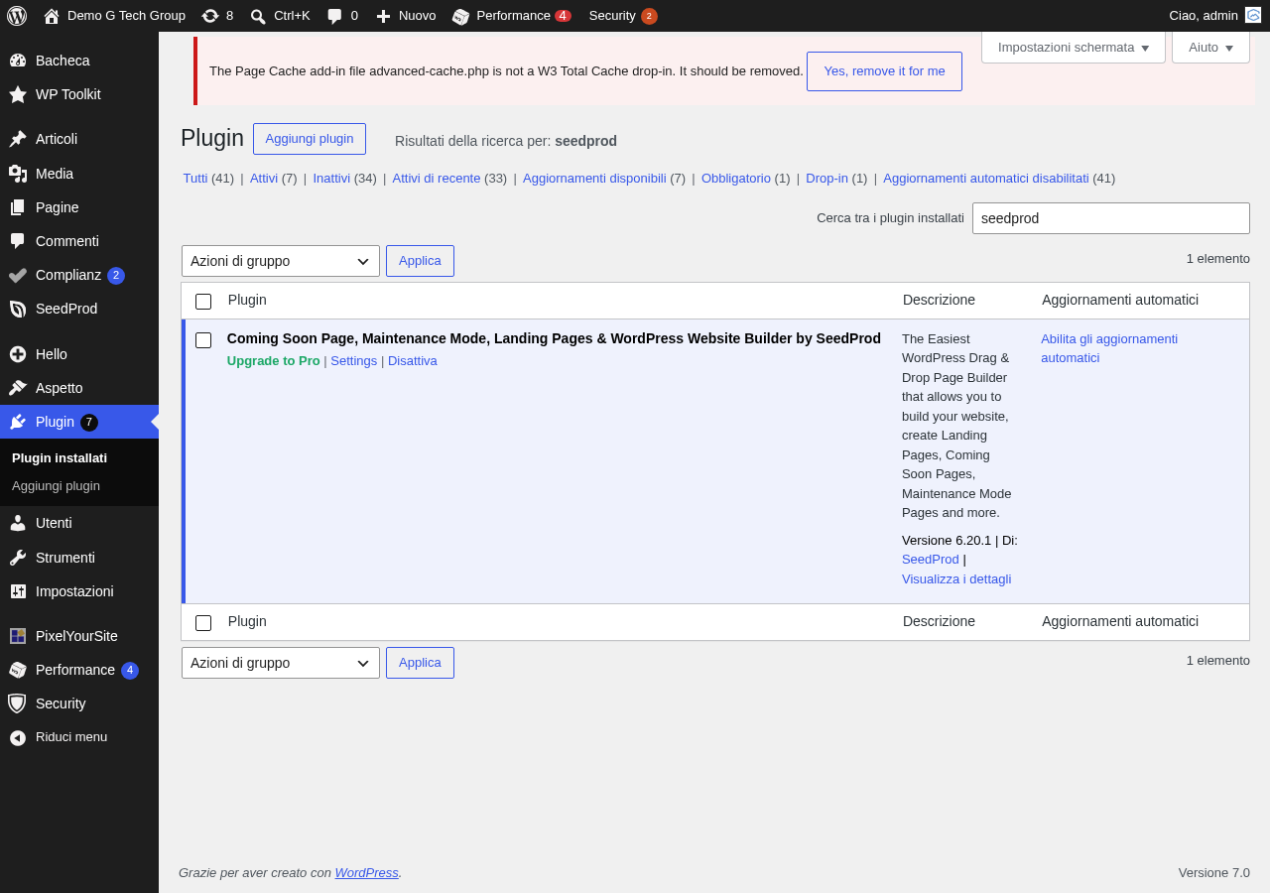Click the SeedProd leaf icon
1270x893 pixels.
pos(18,309)
